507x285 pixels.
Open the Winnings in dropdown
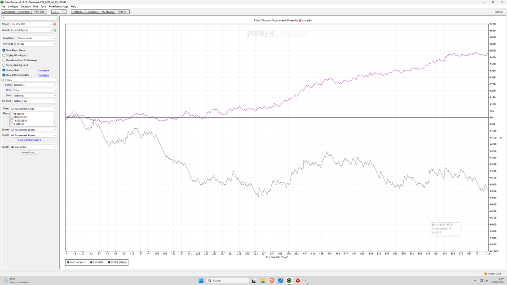[36, 44]
